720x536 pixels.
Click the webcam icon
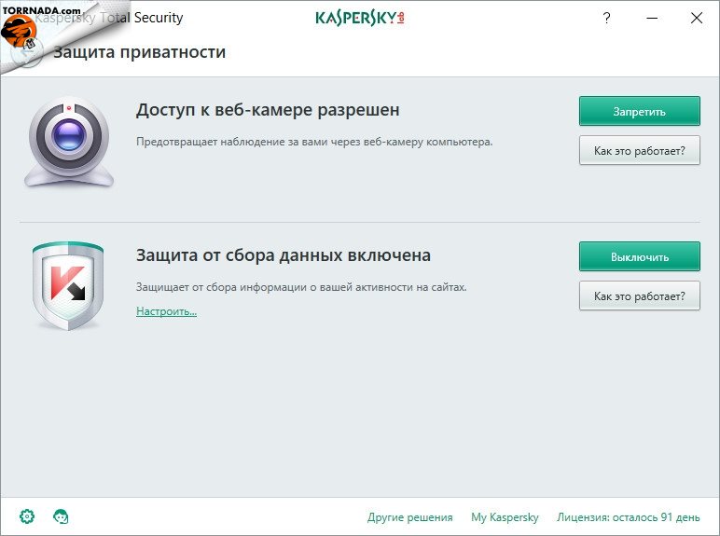coord(69,142)
